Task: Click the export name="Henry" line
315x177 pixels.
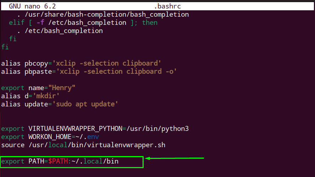Action: click(38, 88)
